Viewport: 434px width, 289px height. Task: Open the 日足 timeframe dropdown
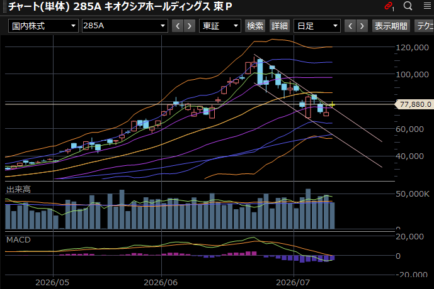click(317, 26)
